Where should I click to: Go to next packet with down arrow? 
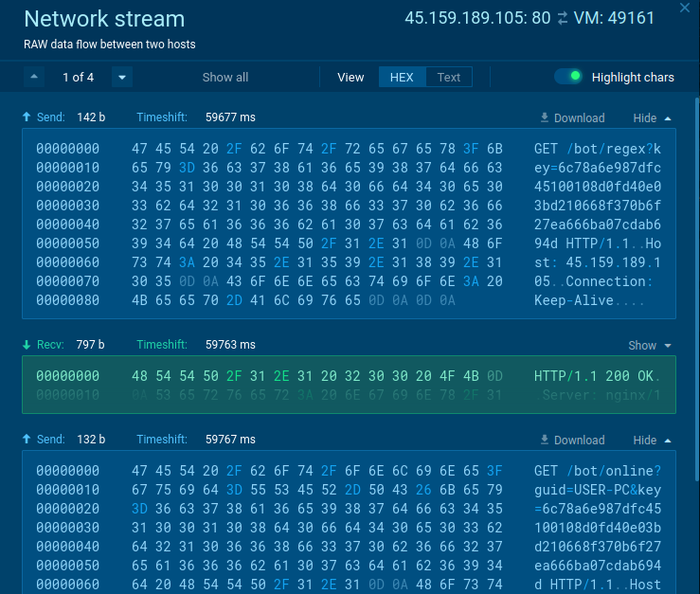point(122,77)
